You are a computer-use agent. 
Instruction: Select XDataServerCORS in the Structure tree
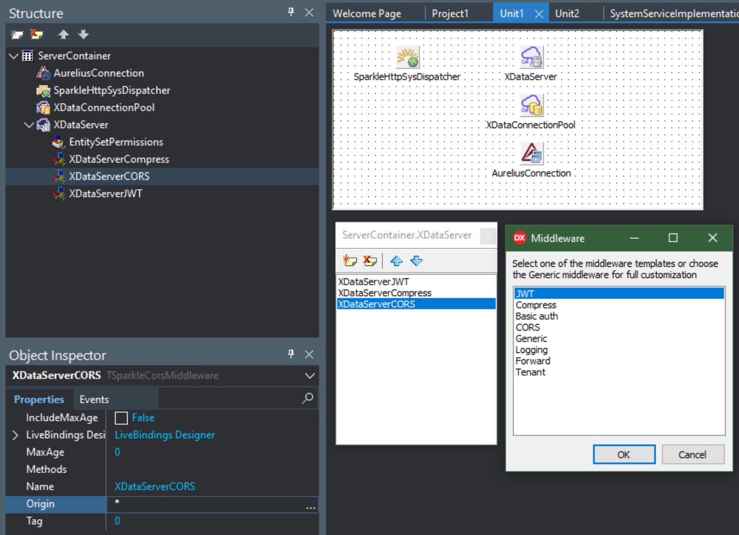(109, 176)
